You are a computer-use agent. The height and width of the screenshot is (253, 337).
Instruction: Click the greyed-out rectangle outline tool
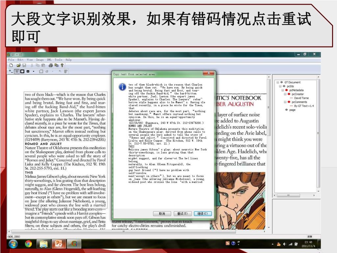point(41,71)
